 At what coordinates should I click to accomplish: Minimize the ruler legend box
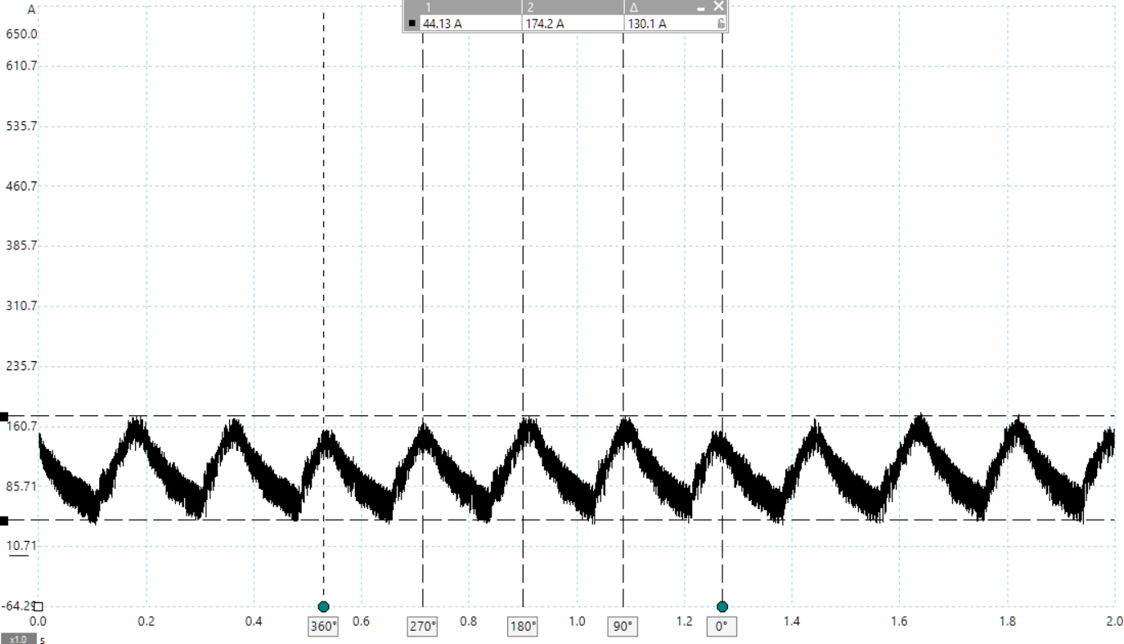pos(701,7)
